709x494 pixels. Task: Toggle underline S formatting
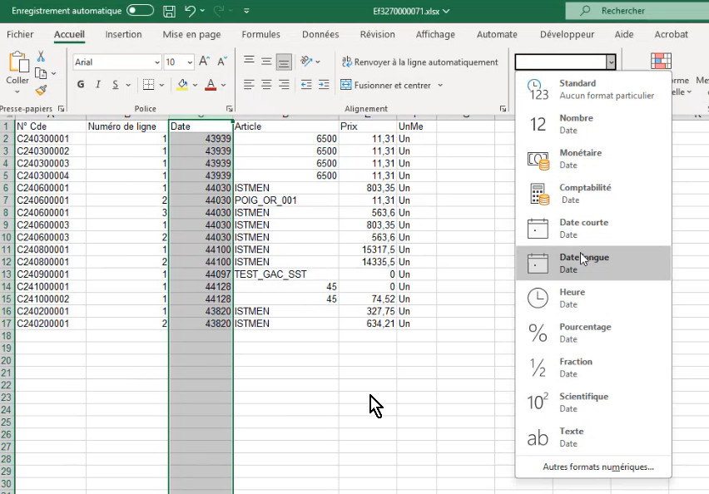click(116, 85)
